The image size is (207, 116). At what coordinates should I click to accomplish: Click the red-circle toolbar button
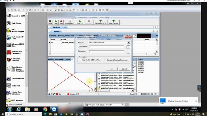(61, 22)
